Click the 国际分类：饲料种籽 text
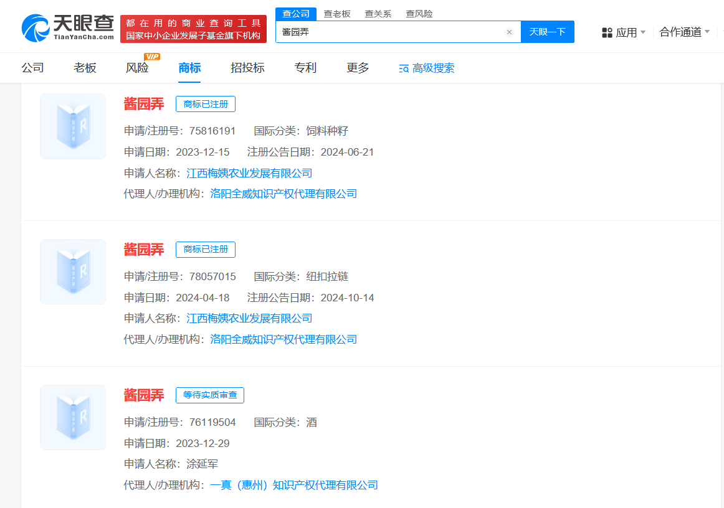This screenshot has width=724, height=508. point(301,131)
